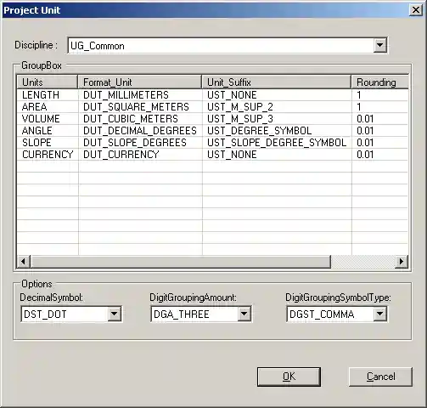Click the Cancel button
This screenshot has height=408, width=427.
[x=381, y=377]
